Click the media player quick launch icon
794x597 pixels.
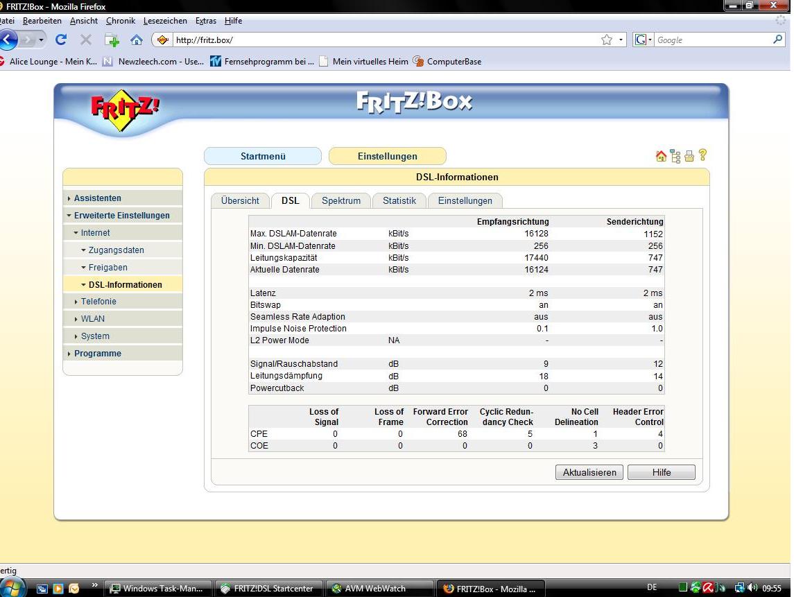pos(58,589)
